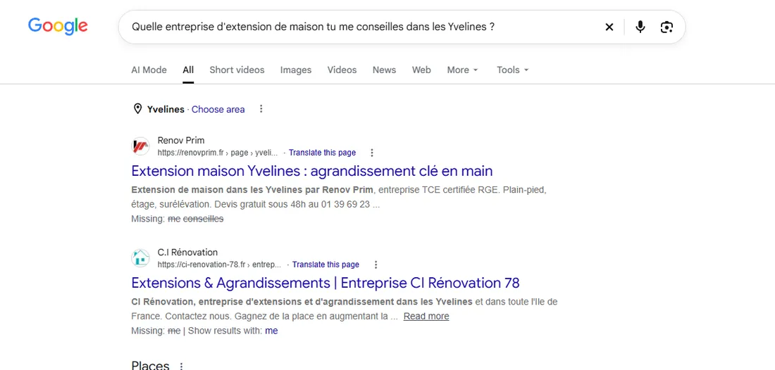This screenshot has height=370, width=775.
Task: Open Places section three-dot menu
Action: 181,366
